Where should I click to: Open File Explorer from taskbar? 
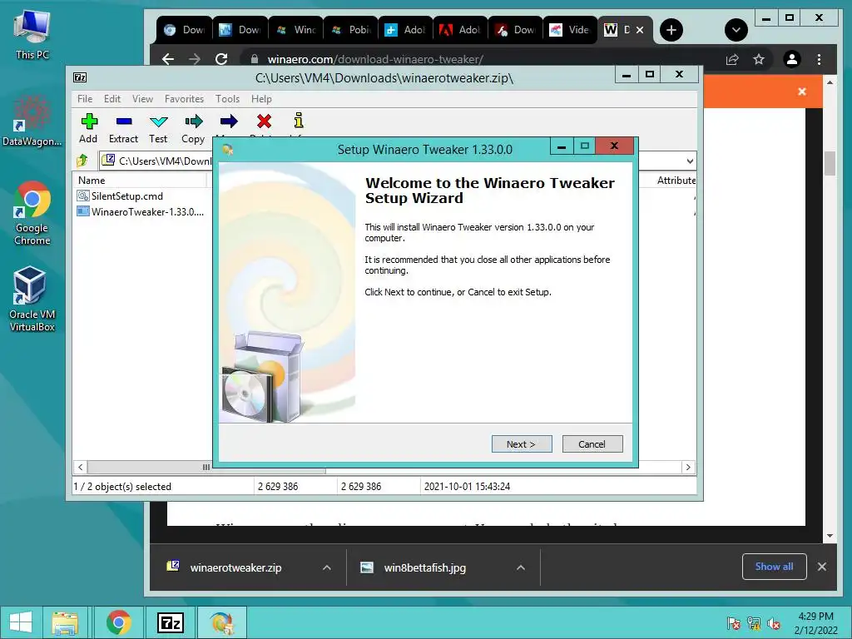(65, 622)
